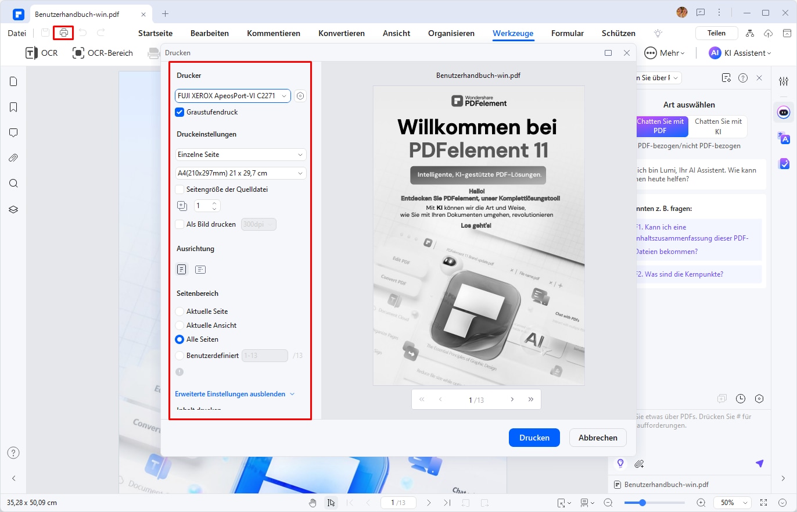The width and height of the screenshot is (797, 512).
Task: Click the blue Drucken button
Action: (534, 438)
